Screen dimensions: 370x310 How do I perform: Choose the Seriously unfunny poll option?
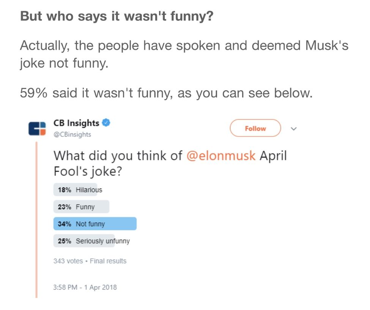(x=102, y=241)
